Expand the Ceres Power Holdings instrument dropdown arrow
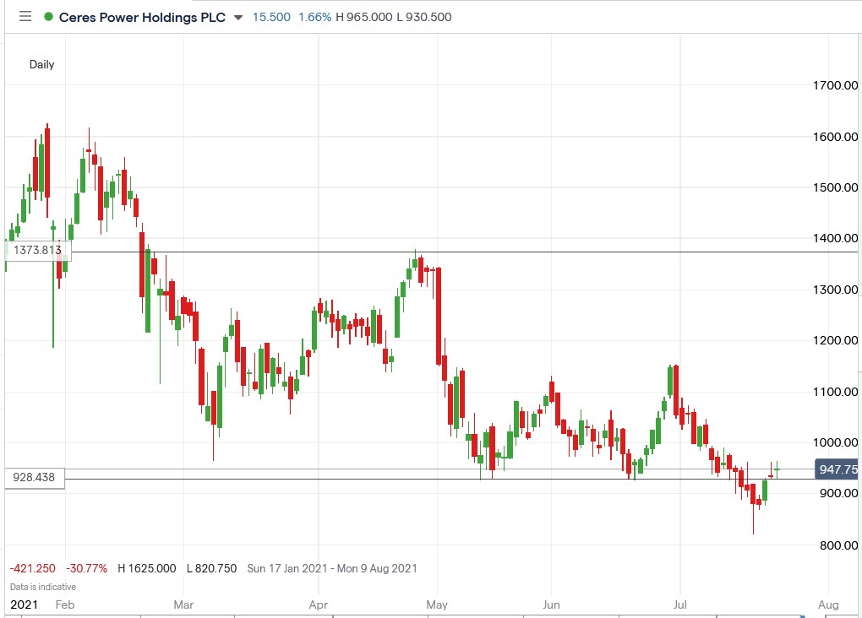862x618 pixels. (x=238, y=18)
